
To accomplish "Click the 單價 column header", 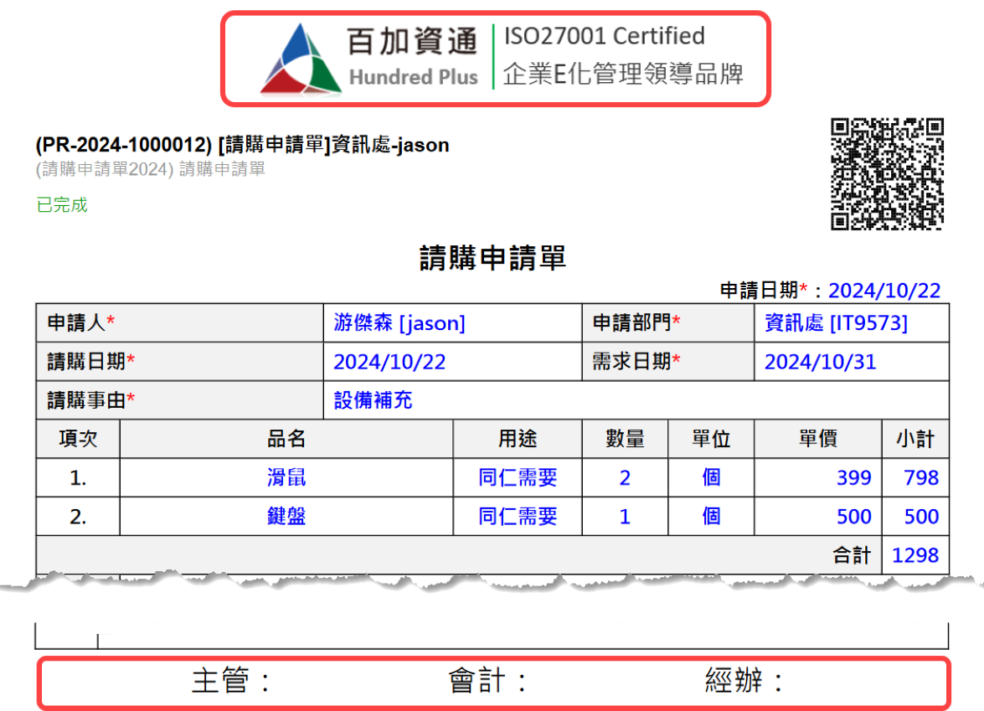I will pos(817,439).
